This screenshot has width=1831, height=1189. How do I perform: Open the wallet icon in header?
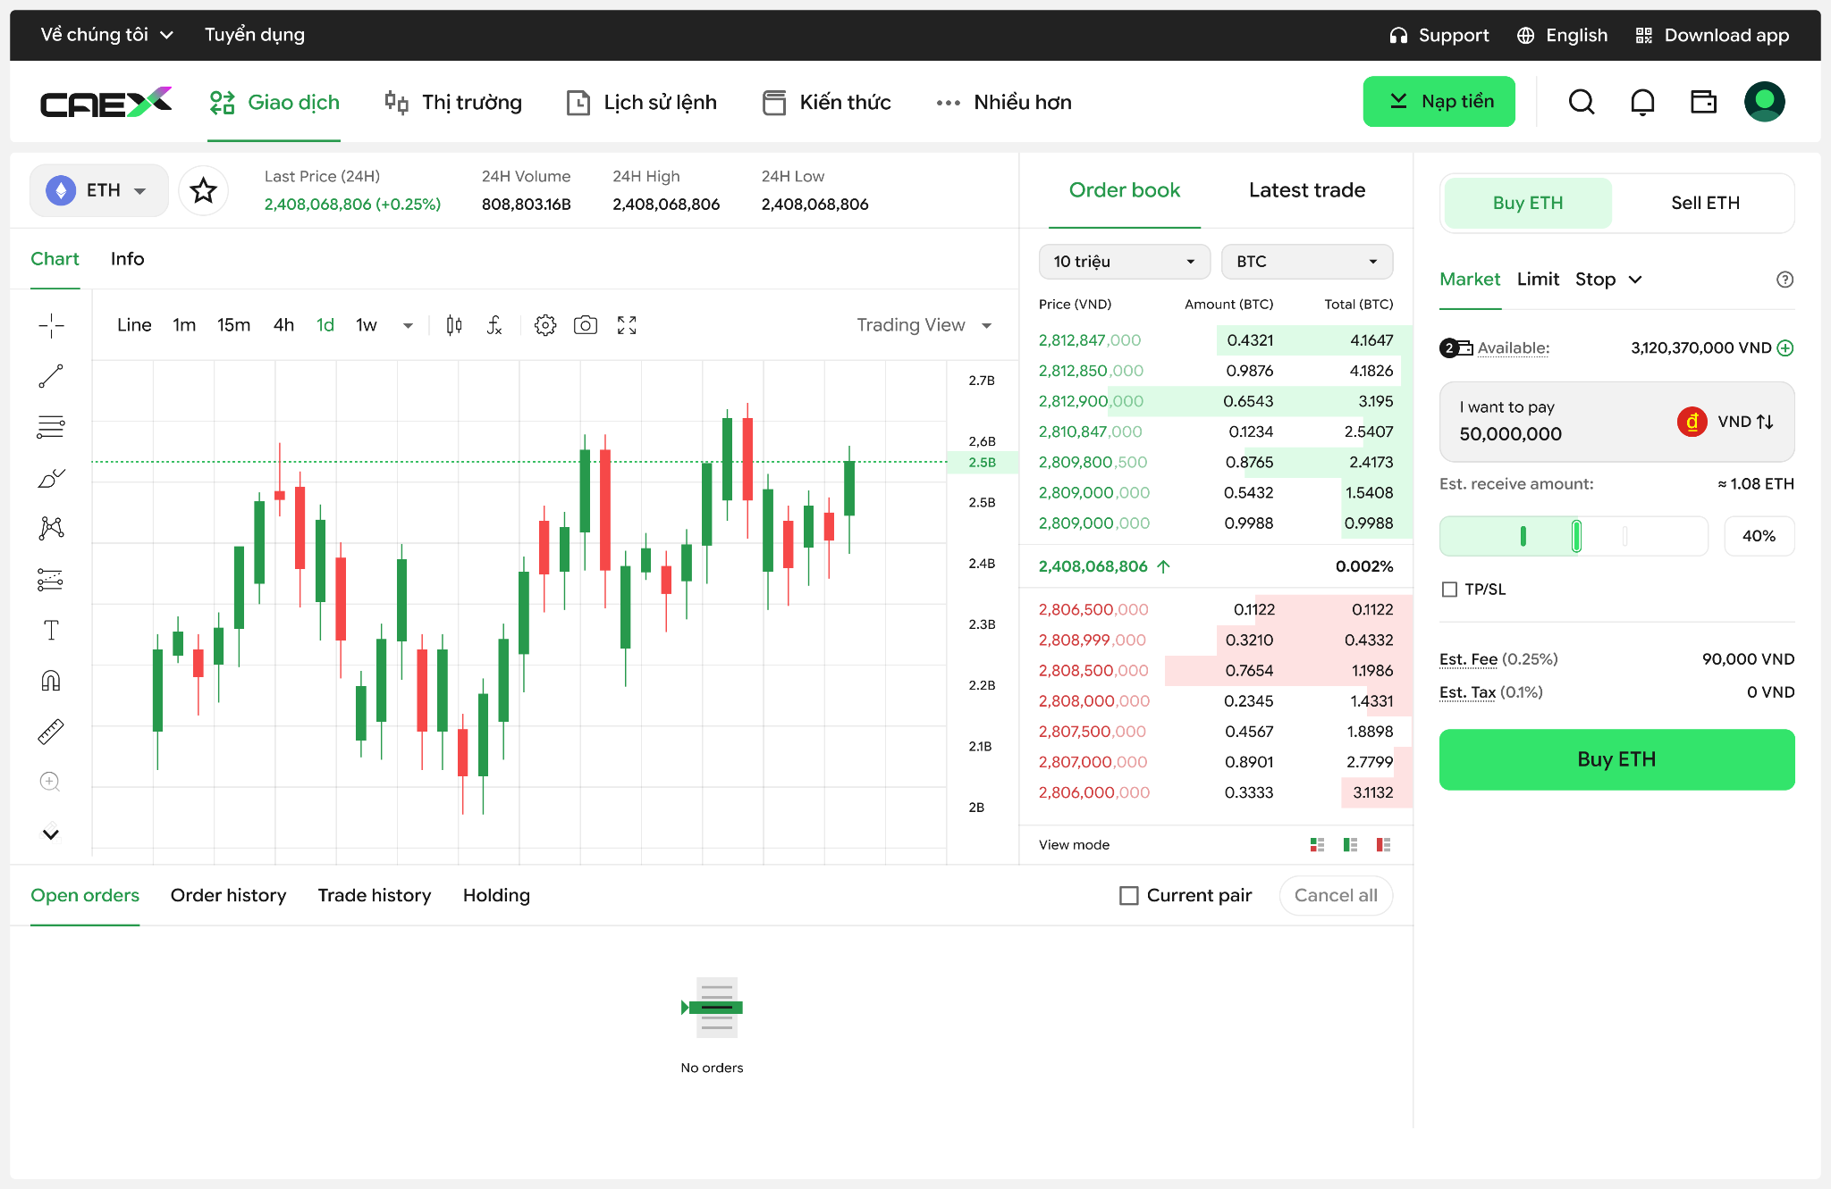pyautogui.click(x=1703, y=102)
